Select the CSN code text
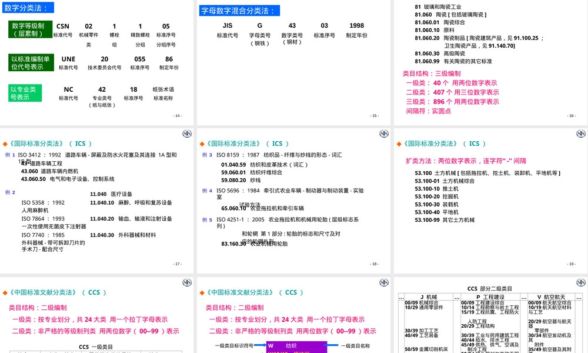The image size is (588, 353). [x=63, y=26]
